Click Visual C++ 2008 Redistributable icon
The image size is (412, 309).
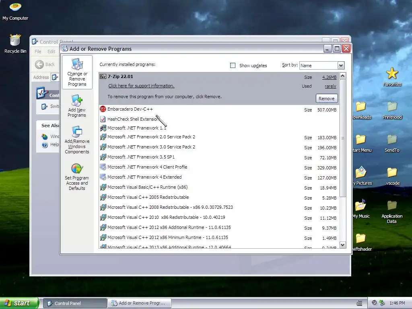103,207
